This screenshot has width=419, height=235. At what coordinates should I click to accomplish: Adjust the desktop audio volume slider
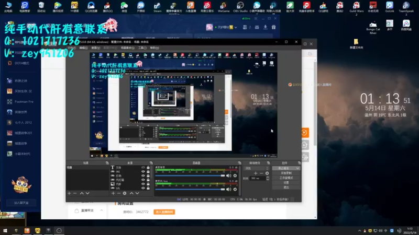click(190, 175)
